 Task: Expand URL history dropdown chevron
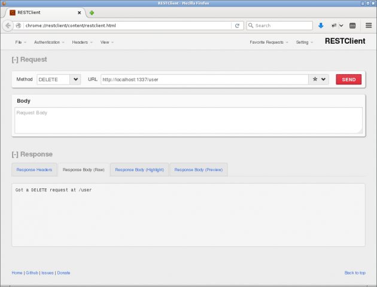[x=323, y=79]
